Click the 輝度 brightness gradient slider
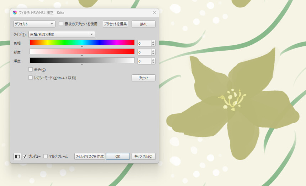Viewport: 306px width, 186px height. [82, 60]
